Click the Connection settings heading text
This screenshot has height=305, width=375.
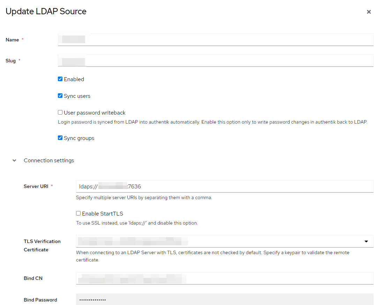(49, 161)
